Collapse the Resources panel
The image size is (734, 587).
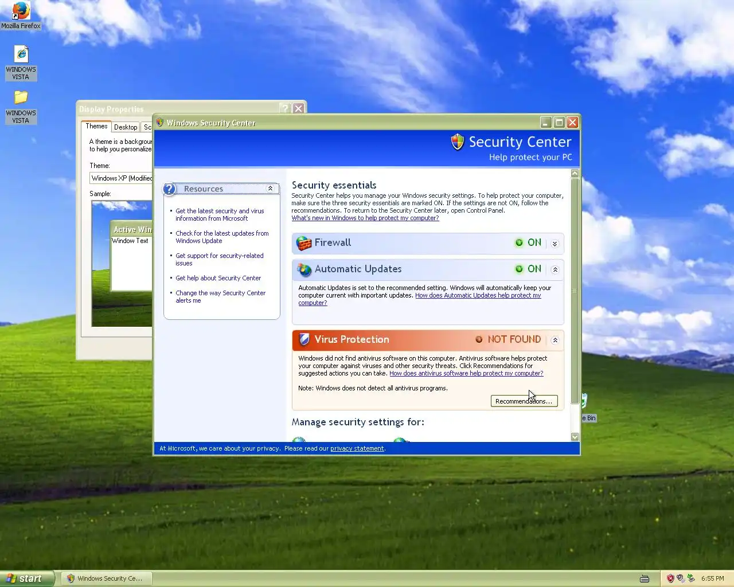point(270,189)
